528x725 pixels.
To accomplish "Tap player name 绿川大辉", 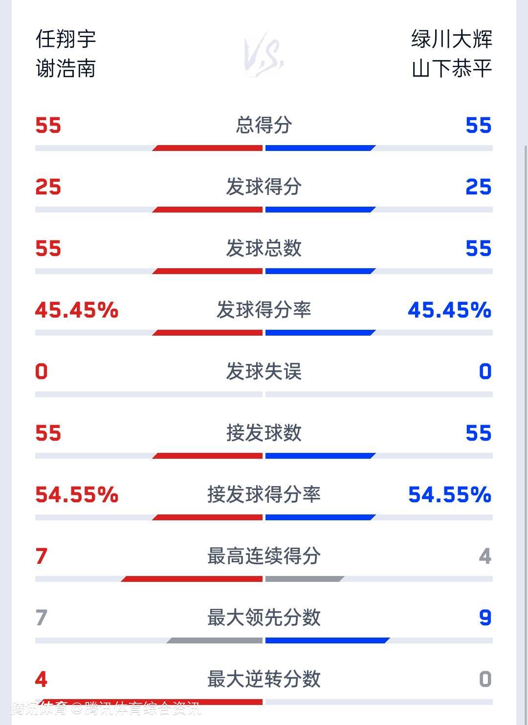I will coord(451,39).
